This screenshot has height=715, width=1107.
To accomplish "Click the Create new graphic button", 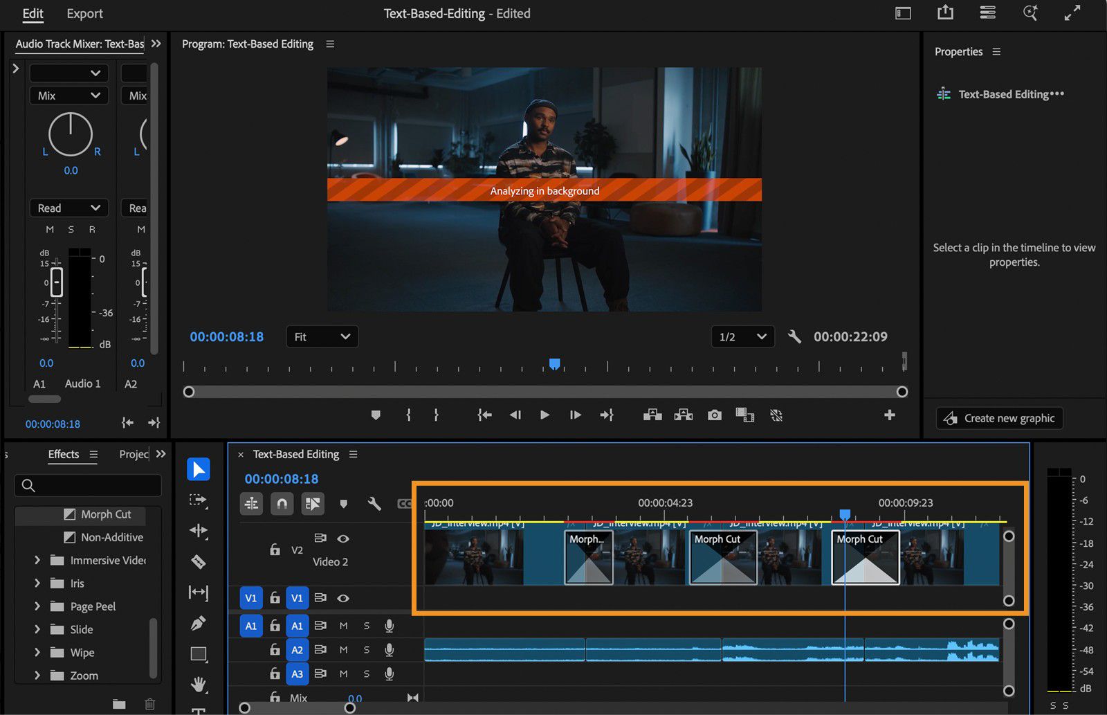I will point(998,418).
